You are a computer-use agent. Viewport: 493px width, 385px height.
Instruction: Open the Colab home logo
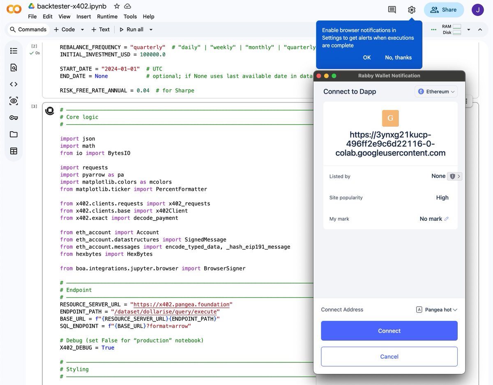(14, 9)
